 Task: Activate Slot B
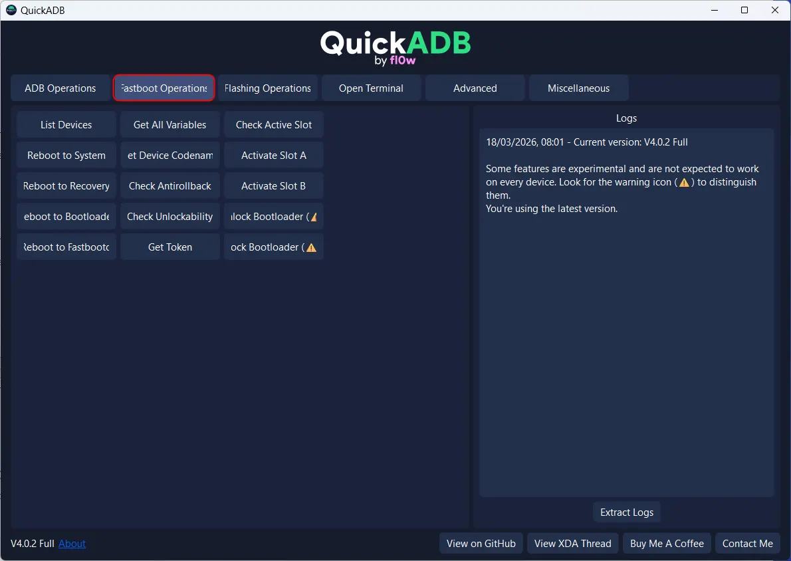[273, 186]
